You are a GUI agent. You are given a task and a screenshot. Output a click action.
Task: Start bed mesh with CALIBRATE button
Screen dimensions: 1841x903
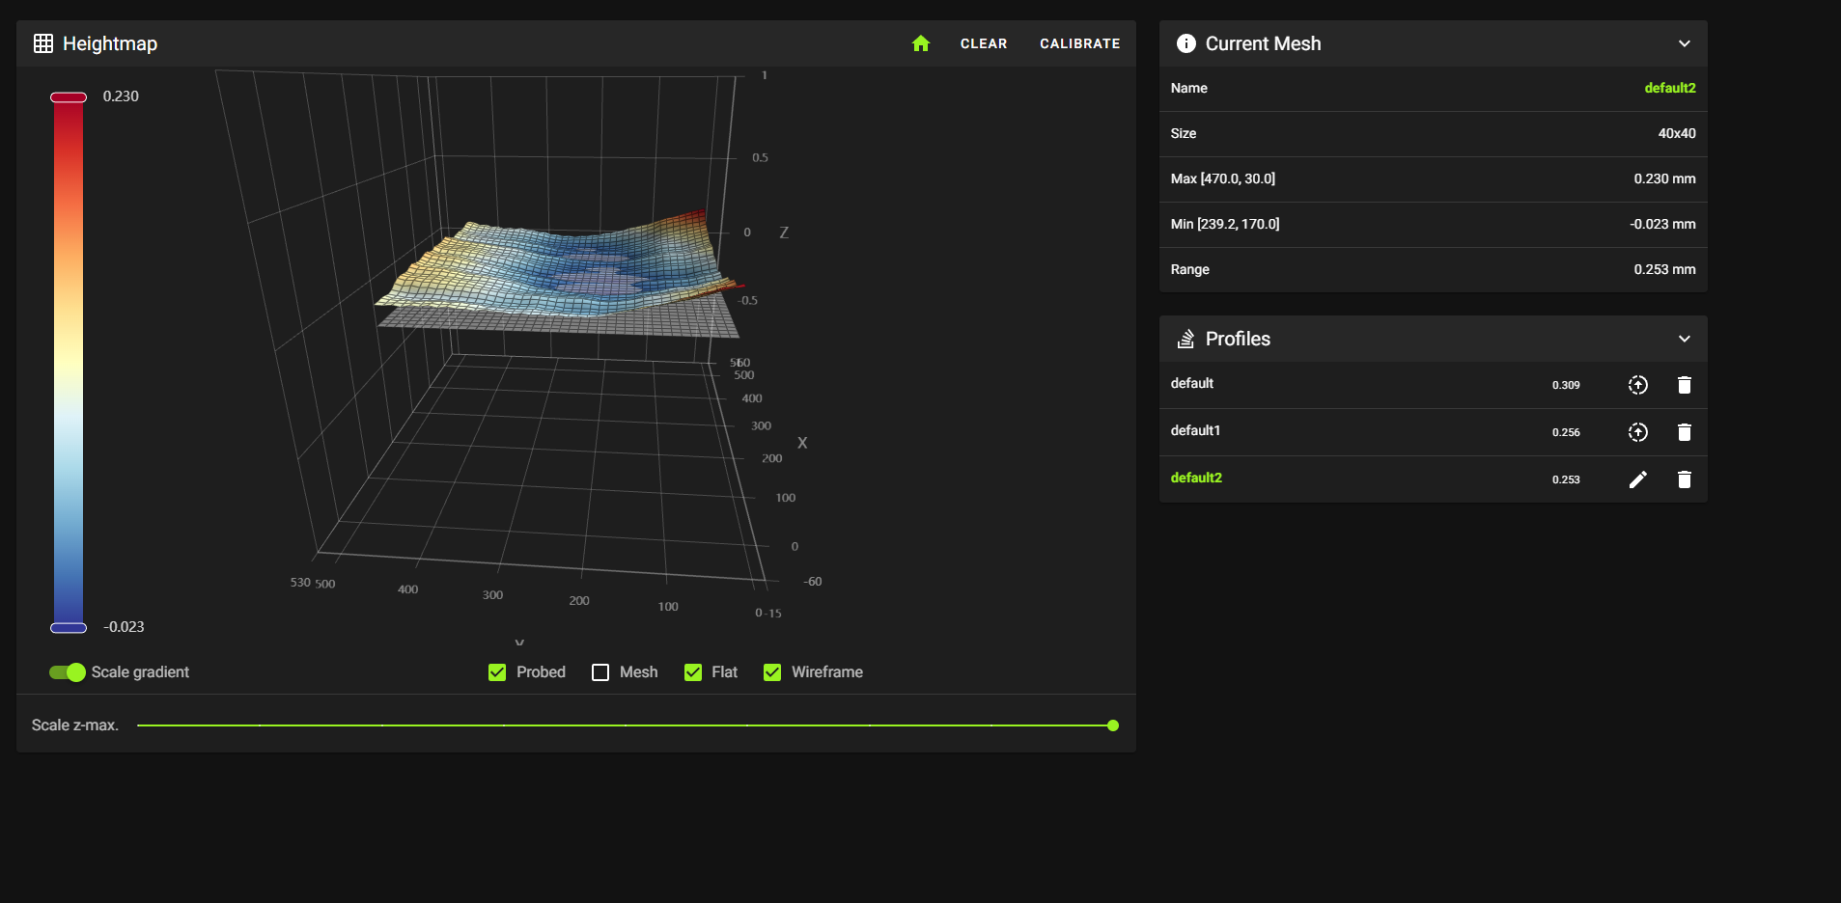(x=1079, y=43)
